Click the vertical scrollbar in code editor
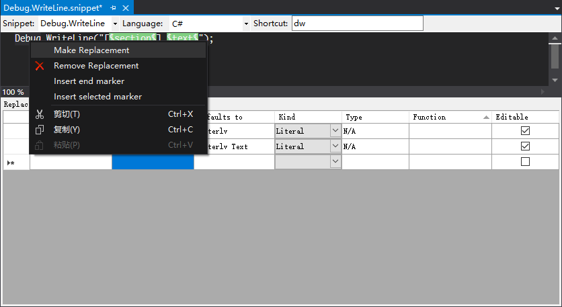The width and height of the screenshot is (562, 307). (x=555, y=57)
